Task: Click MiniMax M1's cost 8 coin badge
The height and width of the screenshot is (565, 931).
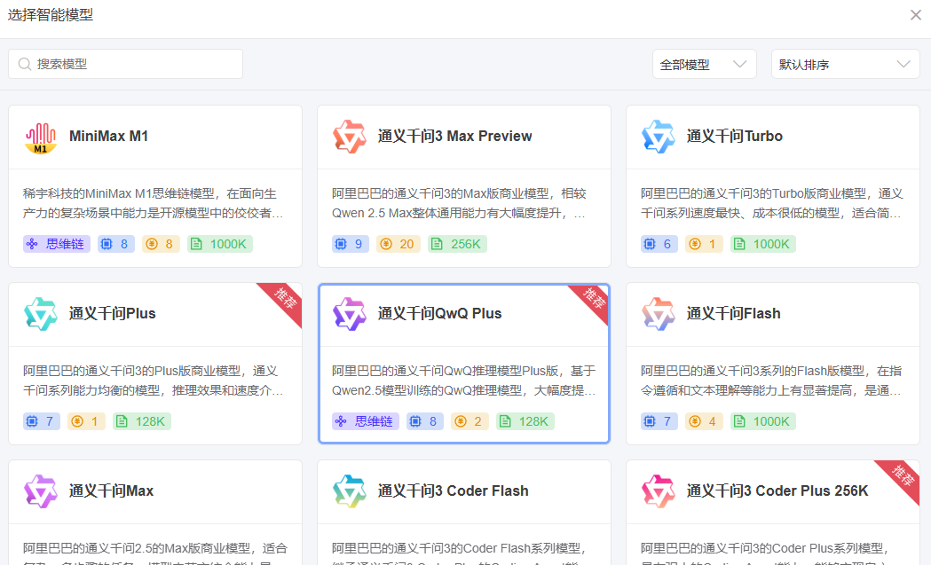Action: [161, 244]
